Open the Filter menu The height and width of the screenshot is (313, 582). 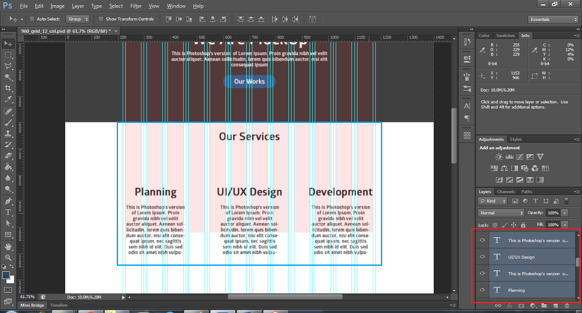pos(135,6)
